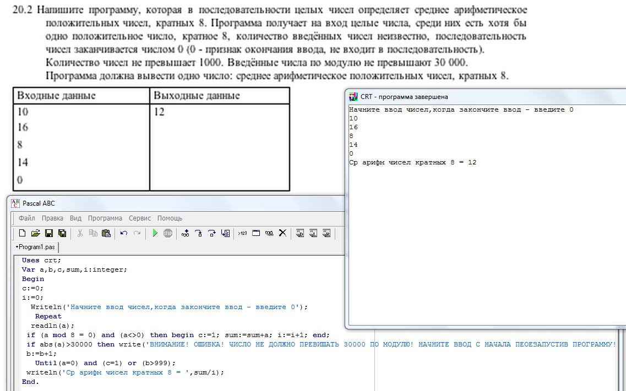Open the Программа menu
The height and width of the screenshot is (391, 626).
tap(105, 218)
